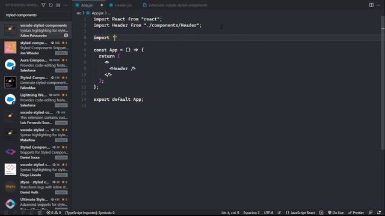Select vscode-styled-components by Julien Poissonnier

[x=36, y=30]
